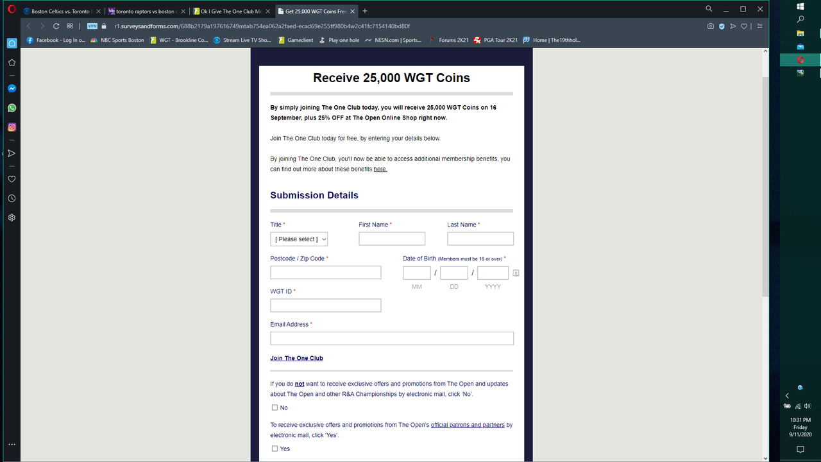The image size is (821, 462).
Task: Open Windows action center notifications
Action: tap(800, 449)
